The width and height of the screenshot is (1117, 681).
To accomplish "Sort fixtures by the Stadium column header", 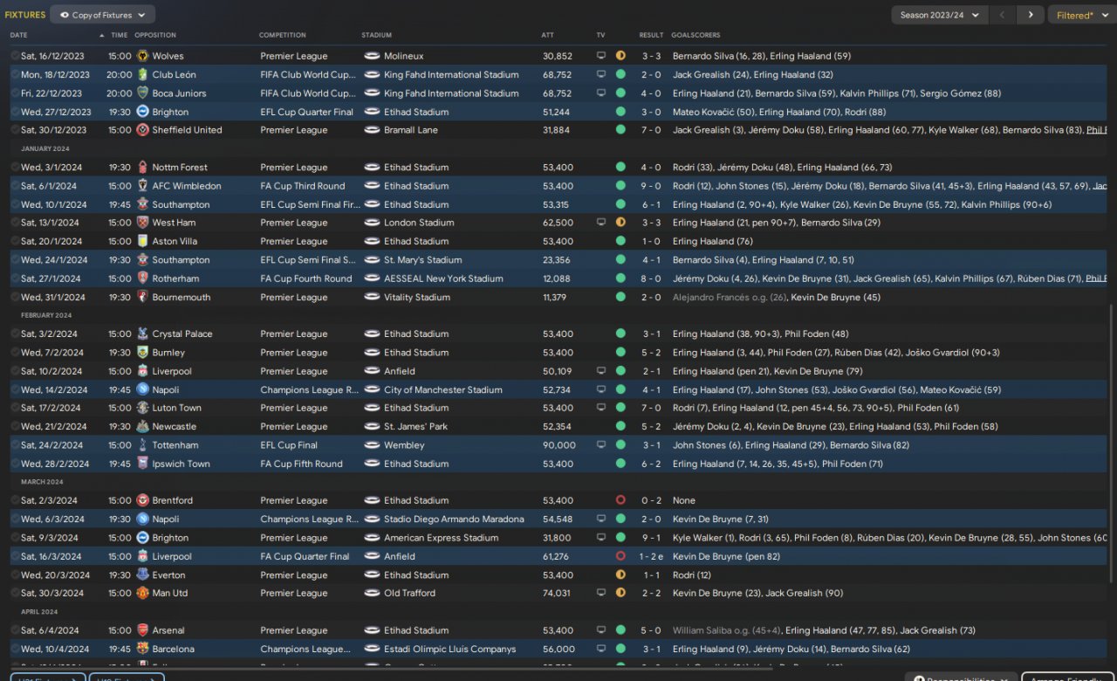I will coord(377,36).
